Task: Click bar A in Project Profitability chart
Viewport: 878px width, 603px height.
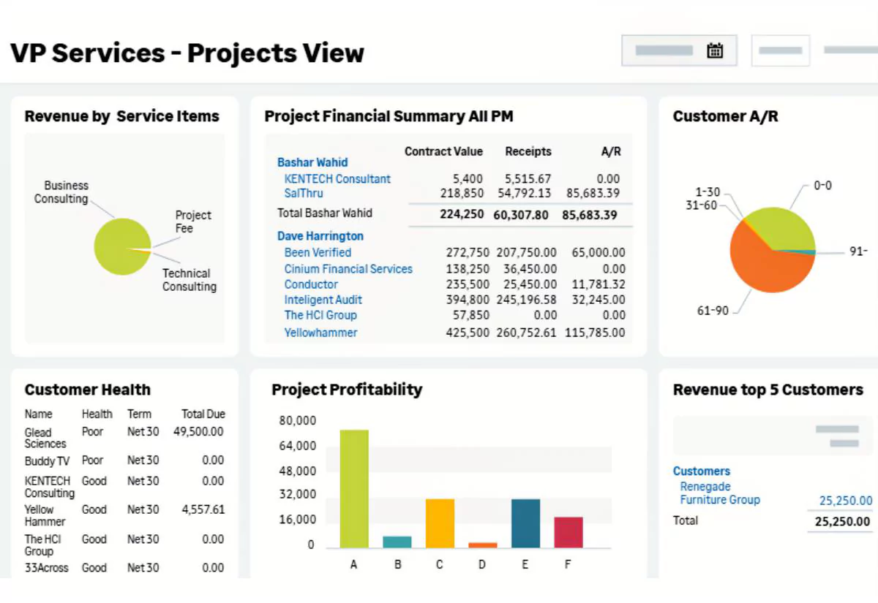Action: [354, 489]
